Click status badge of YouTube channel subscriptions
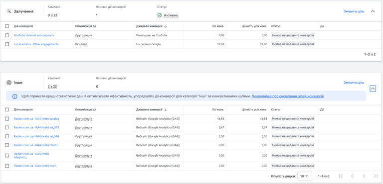This screenshot has width=383, height=184. click(293, 35)
